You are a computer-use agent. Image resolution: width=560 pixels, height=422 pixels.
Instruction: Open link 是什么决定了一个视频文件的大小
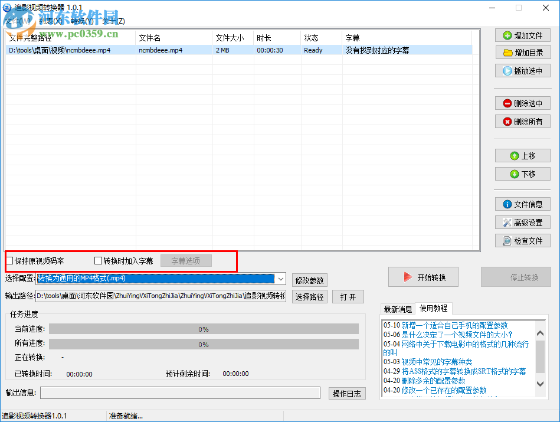457,335
